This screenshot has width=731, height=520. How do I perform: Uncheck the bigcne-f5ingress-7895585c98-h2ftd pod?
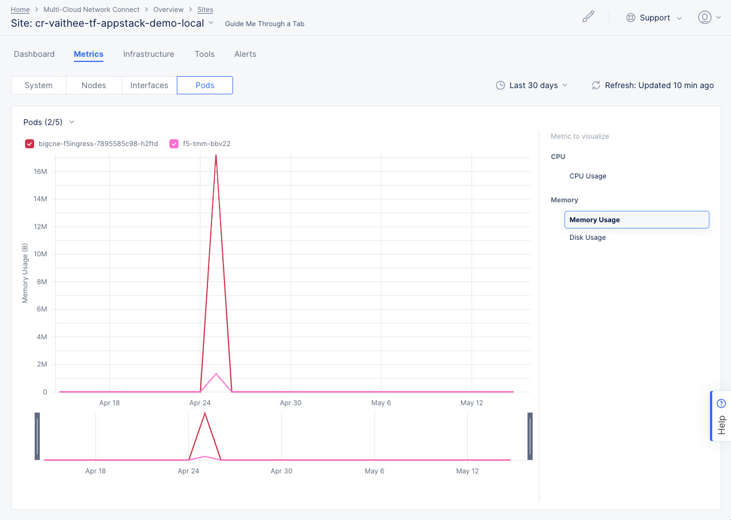(x=29, y=144)
